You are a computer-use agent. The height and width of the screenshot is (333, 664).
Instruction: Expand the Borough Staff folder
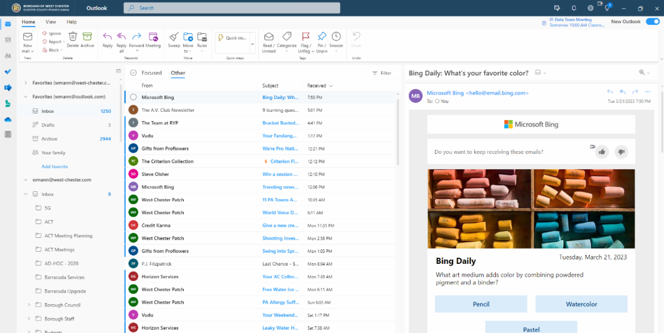pos(29,319)
